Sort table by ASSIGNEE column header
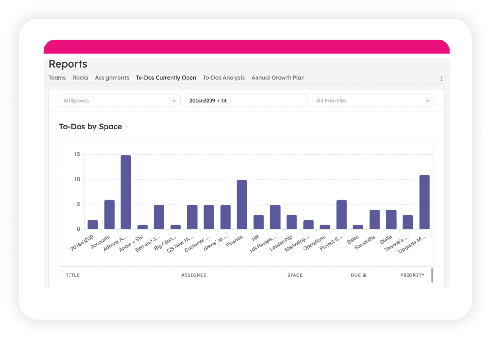 [194, 275]
